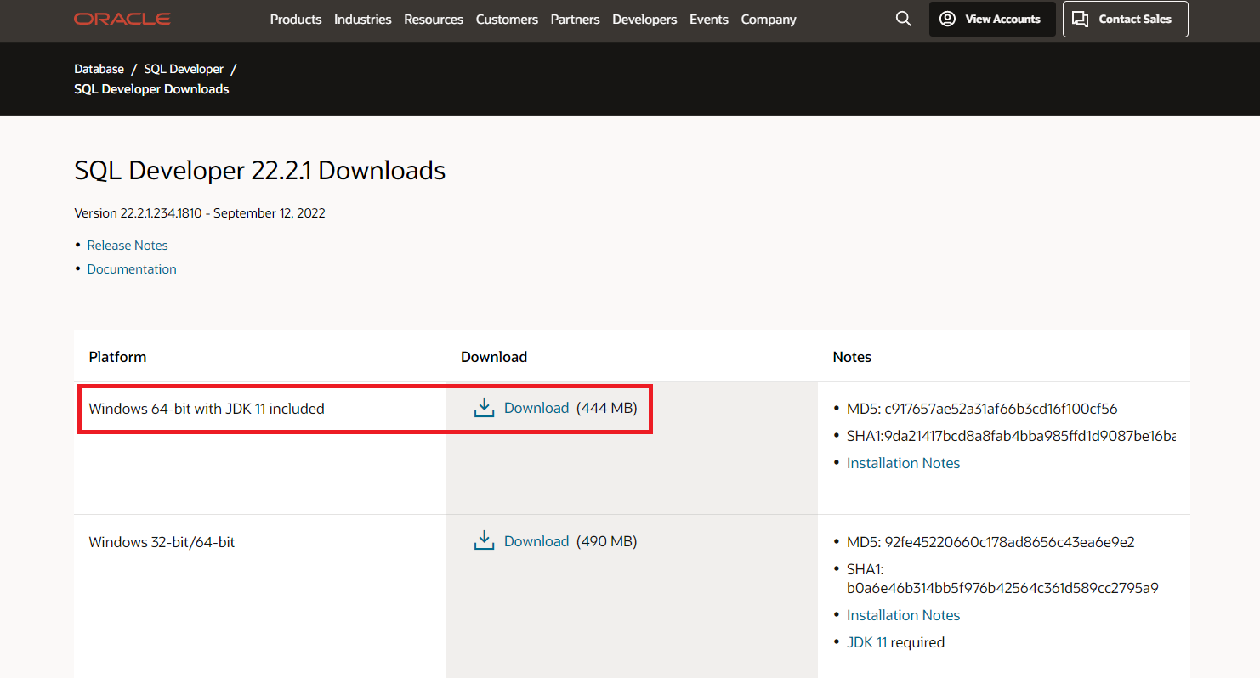Open the Developers menu

[x=644, y=19]
